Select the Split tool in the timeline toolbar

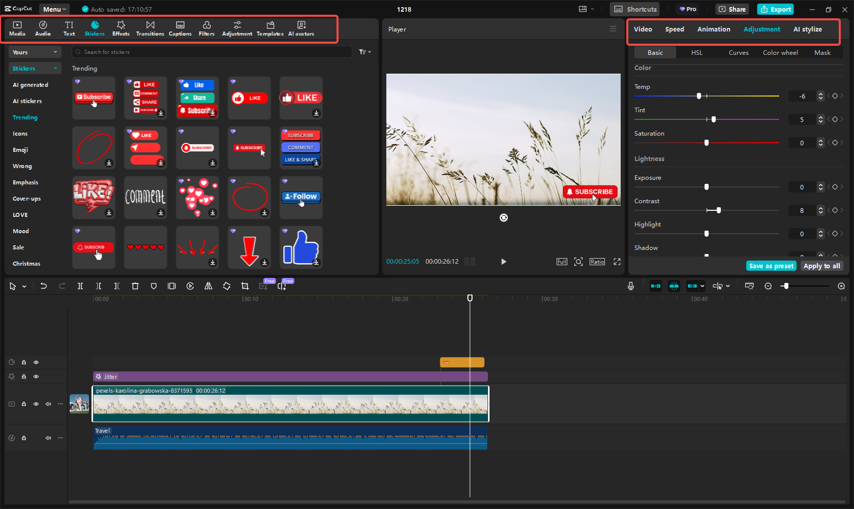80,286
